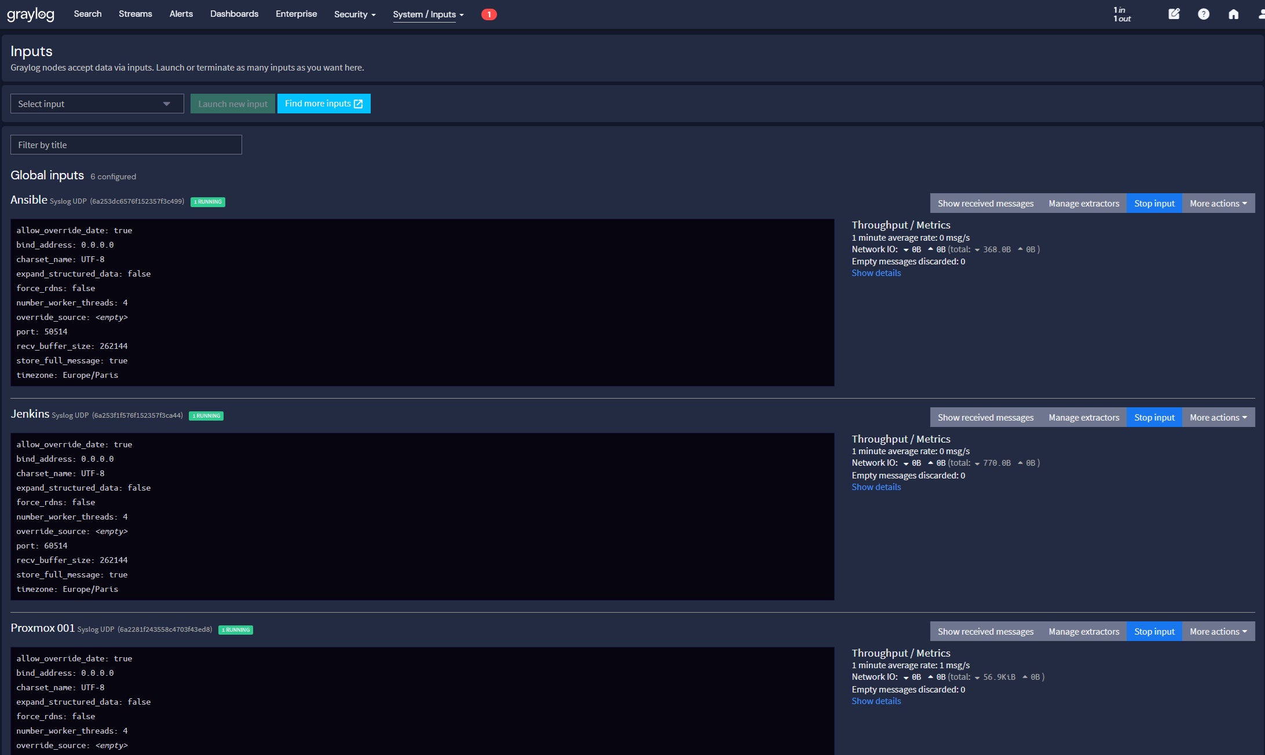Open the user profile icon
Image resolution: width=1265 pixels, height=755 pixels.
click(1261, 14)
